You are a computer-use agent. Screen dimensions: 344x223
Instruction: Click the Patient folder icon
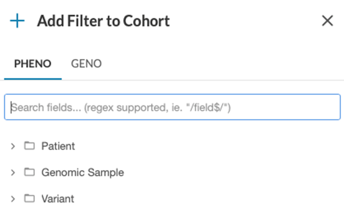point(29,146)
